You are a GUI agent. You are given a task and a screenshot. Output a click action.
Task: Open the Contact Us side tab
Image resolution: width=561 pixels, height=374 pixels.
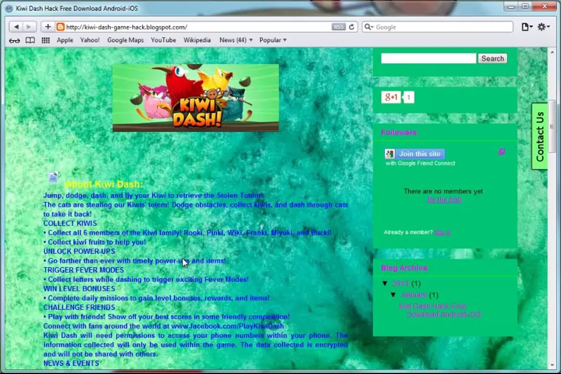(x=540, y=137)
